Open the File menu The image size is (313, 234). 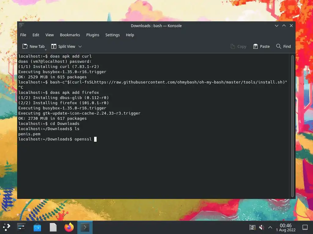coord(23,35)
